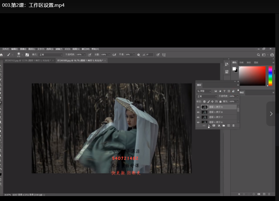Filter layers by pixel layers icon
The width and height of the screenshot is (279, 201).
point(216,91)
